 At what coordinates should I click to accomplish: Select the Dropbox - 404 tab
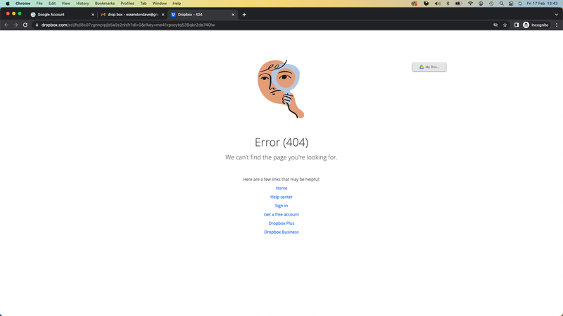pos(201,15)
